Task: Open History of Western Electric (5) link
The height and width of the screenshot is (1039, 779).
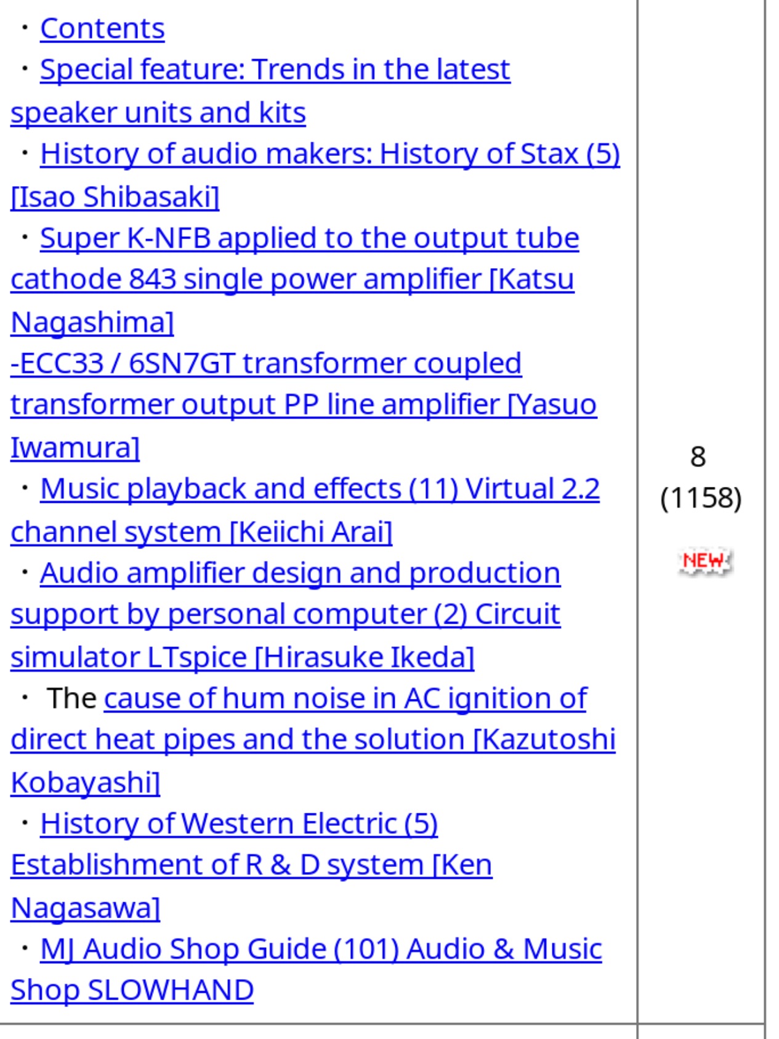Action: tap(239, 824)
